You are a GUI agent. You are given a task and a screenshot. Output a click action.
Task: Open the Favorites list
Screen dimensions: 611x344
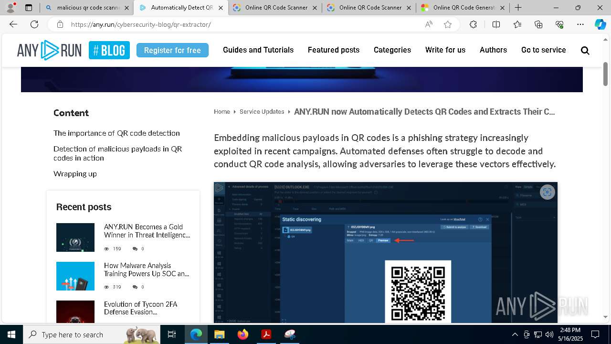click(x=517, y=24)
